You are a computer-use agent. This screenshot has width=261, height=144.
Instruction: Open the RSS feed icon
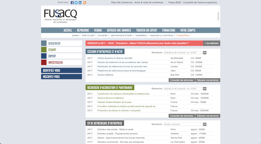pos(85,3)
